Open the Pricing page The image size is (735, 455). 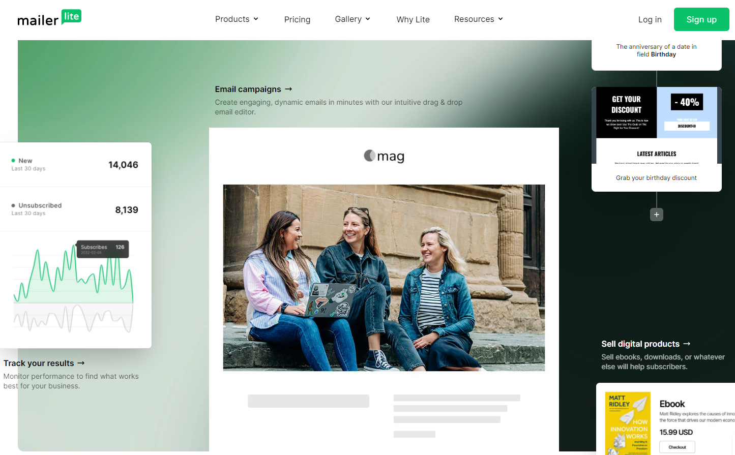(x=297, y=19)
